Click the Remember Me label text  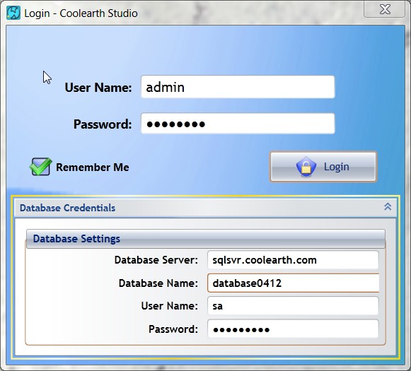tap(93, 167)
